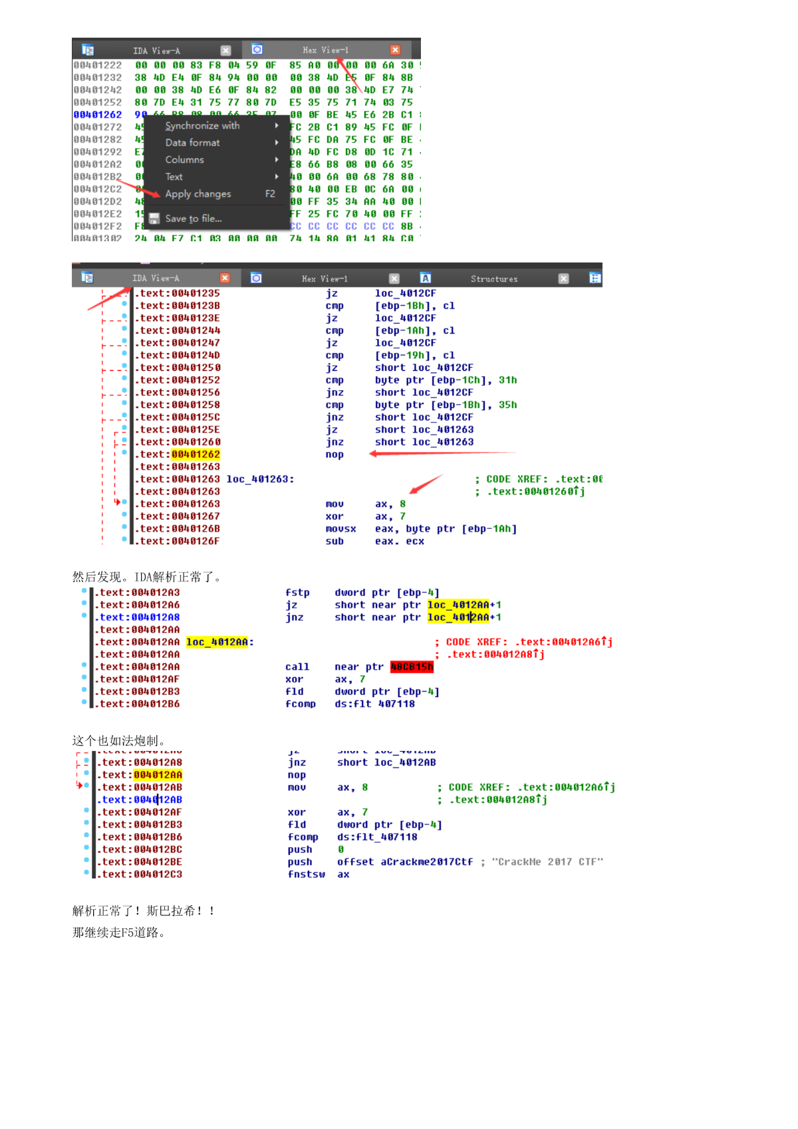Click hex row address 00401262 in blue
Image resolution: width=798 pixels, height=1129 pixels.
(x=98, y=115)
